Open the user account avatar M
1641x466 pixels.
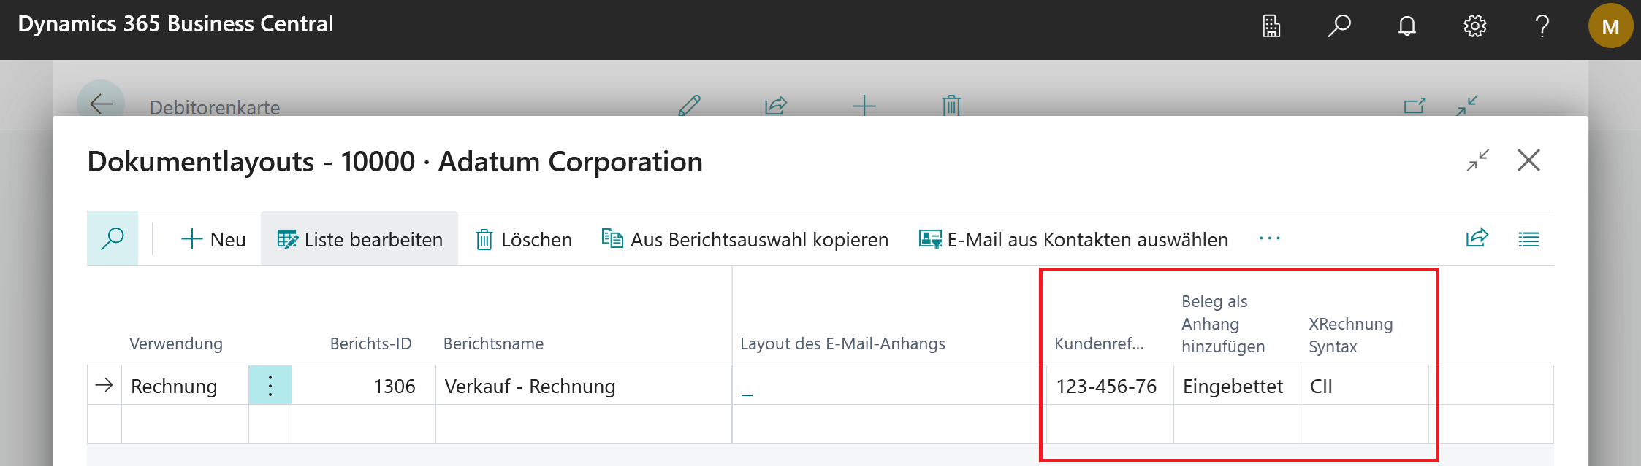point(1610,26)
